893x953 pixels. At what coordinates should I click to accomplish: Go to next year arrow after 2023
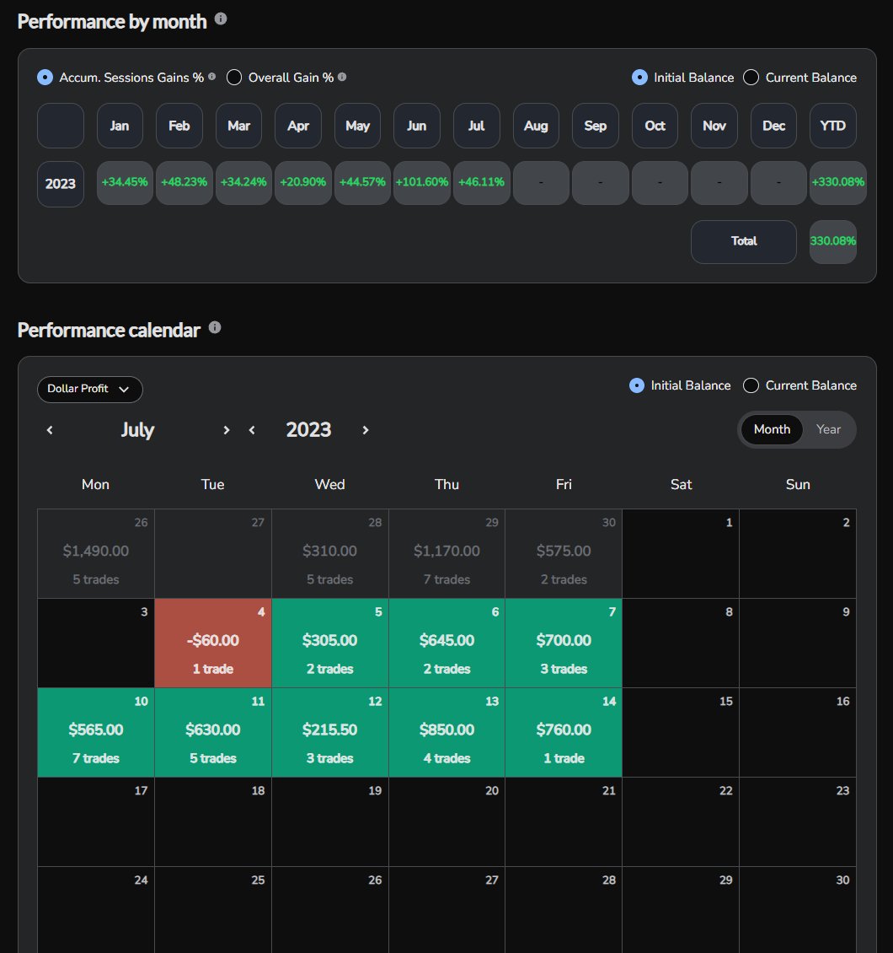click(366, 430)
